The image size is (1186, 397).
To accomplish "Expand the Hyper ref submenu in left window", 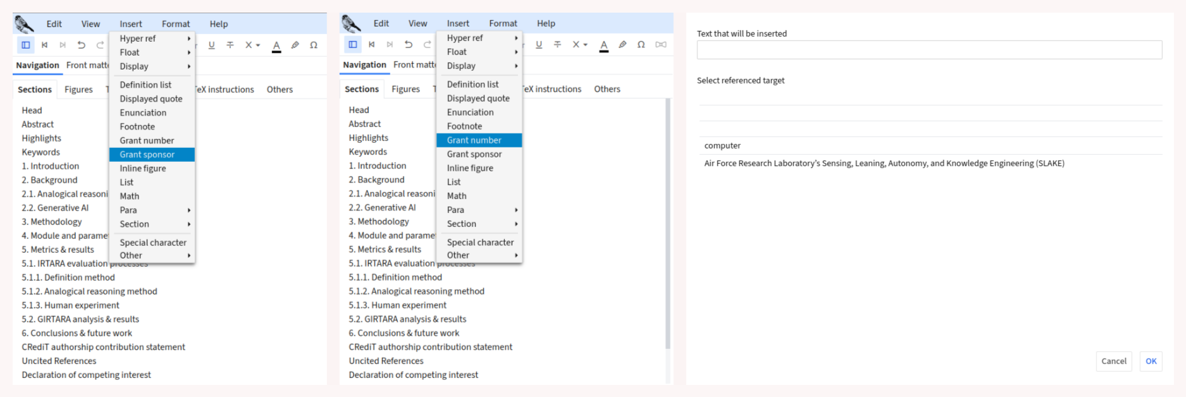I will pyautogui.click(x=152, y=39).
